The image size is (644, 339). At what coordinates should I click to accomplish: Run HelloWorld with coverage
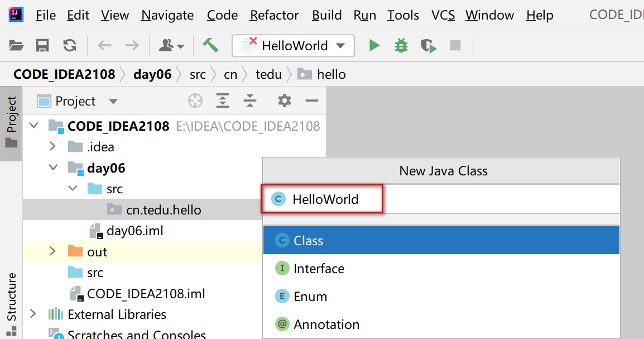click(x=429, y=46)
